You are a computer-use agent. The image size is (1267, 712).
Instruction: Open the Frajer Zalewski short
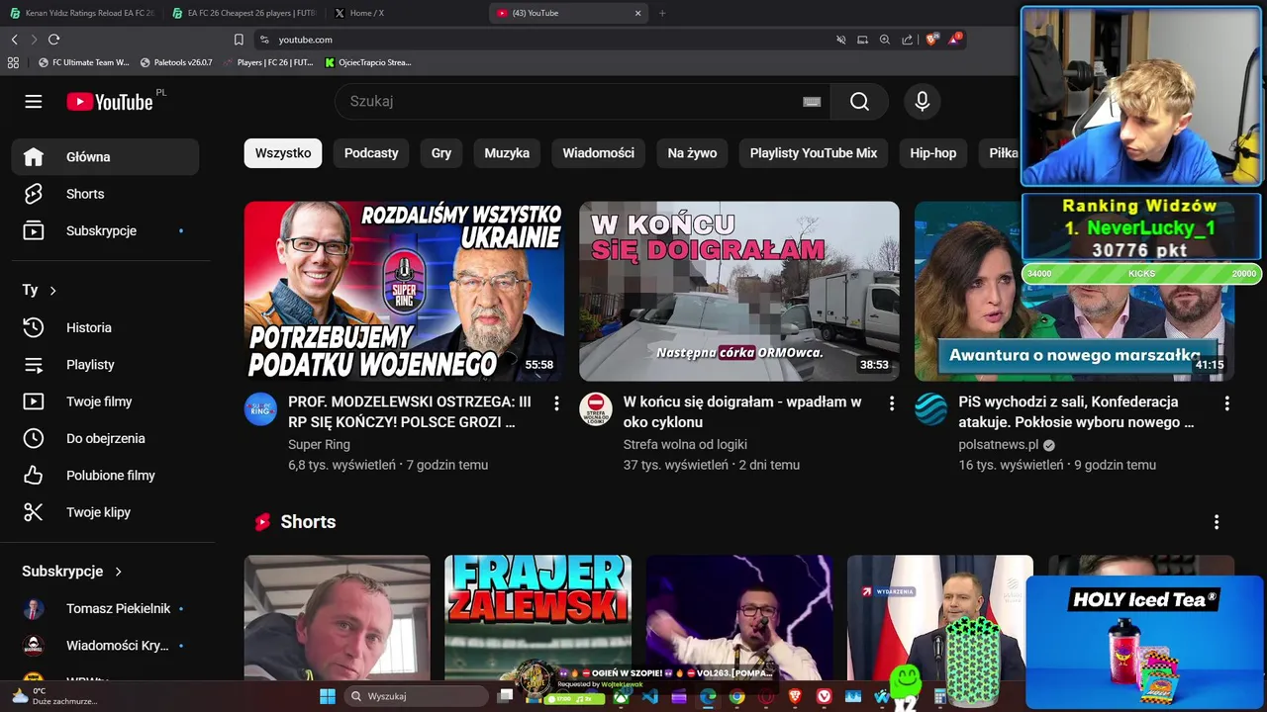pyautogui.click(x=537, y=617)
